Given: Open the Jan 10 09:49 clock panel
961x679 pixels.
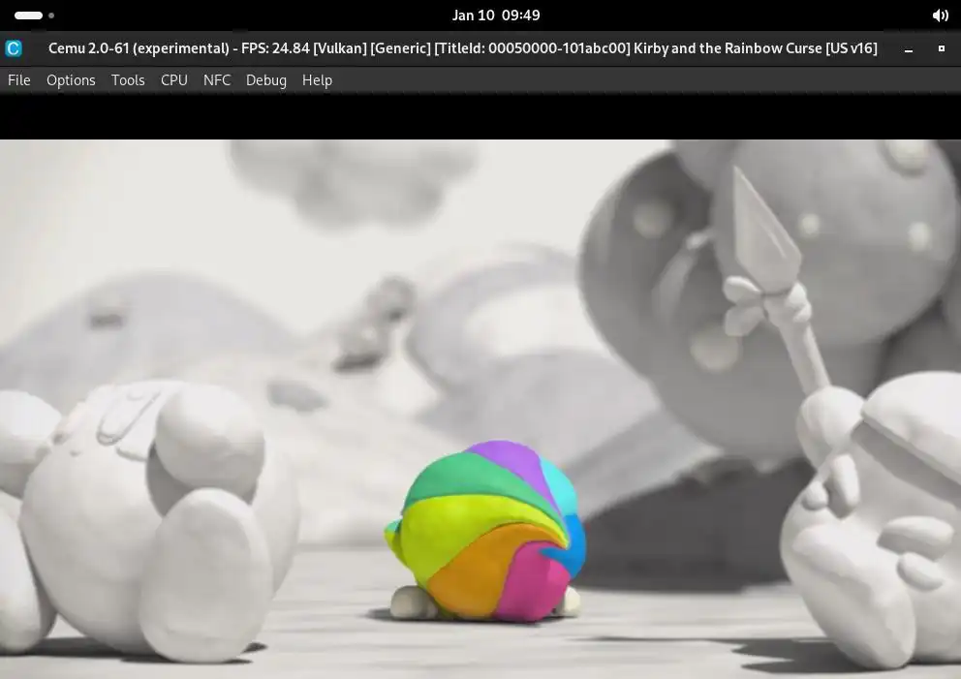Looking at the screenshot, I should pyautogui.click(x=496, y=15).
